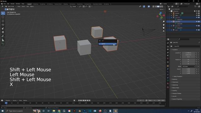This screenshot has width=201, height=113.
Task: Hide Camera with its eye icon
Action: (x=197, y=13)
